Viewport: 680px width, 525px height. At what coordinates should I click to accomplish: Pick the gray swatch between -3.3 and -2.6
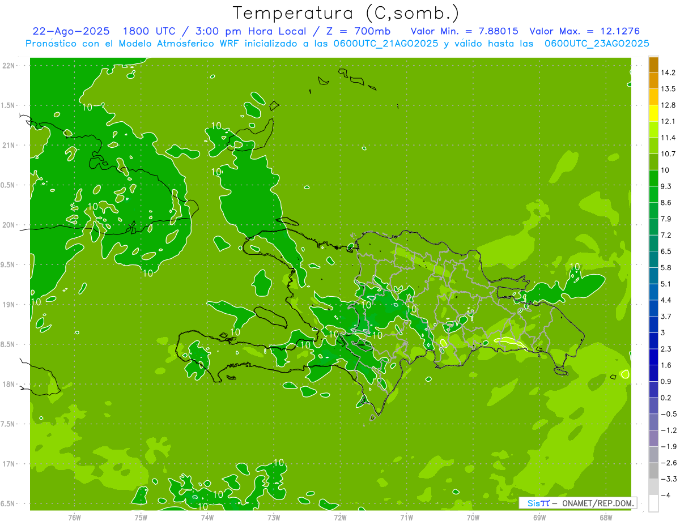click(653, 471)
